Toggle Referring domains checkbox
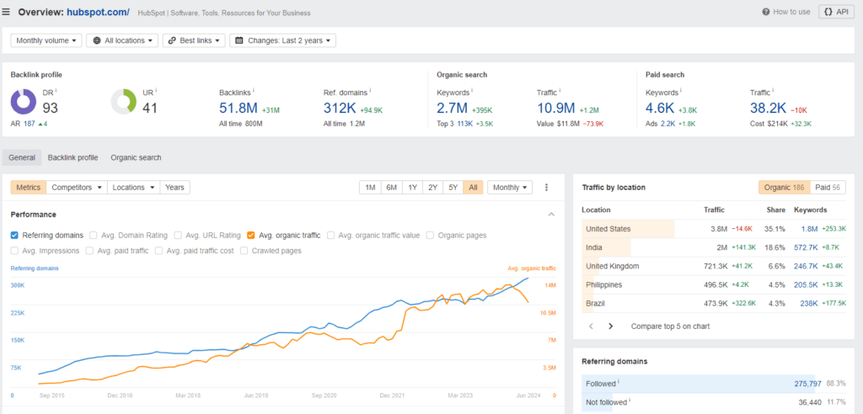Image resolution: width=863 pixels, height=414 pixels. [x=14, y=236]
